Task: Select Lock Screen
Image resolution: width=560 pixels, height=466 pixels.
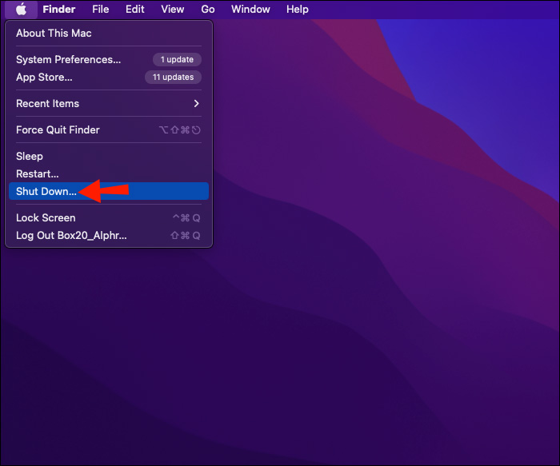Action: tap(109, 217)
